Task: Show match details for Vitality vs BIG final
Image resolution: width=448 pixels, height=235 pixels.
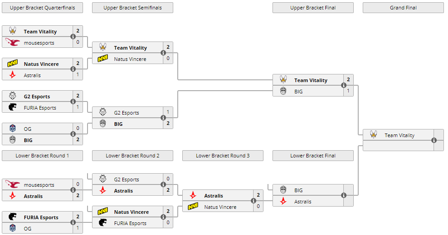Action: (344, 85)
